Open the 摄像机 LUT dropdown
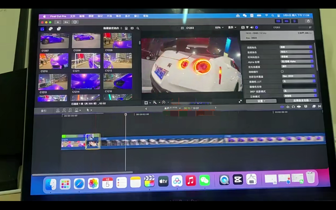Screen dimensions: 336x210 (299, 81)
